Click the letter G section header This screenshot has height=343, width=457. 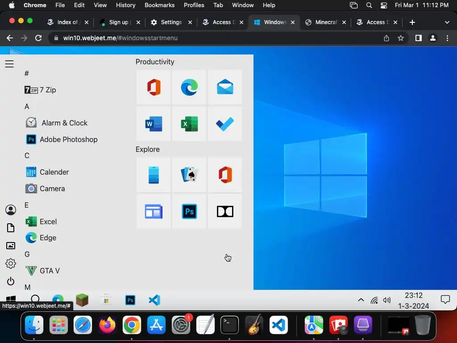click(27, 254)
